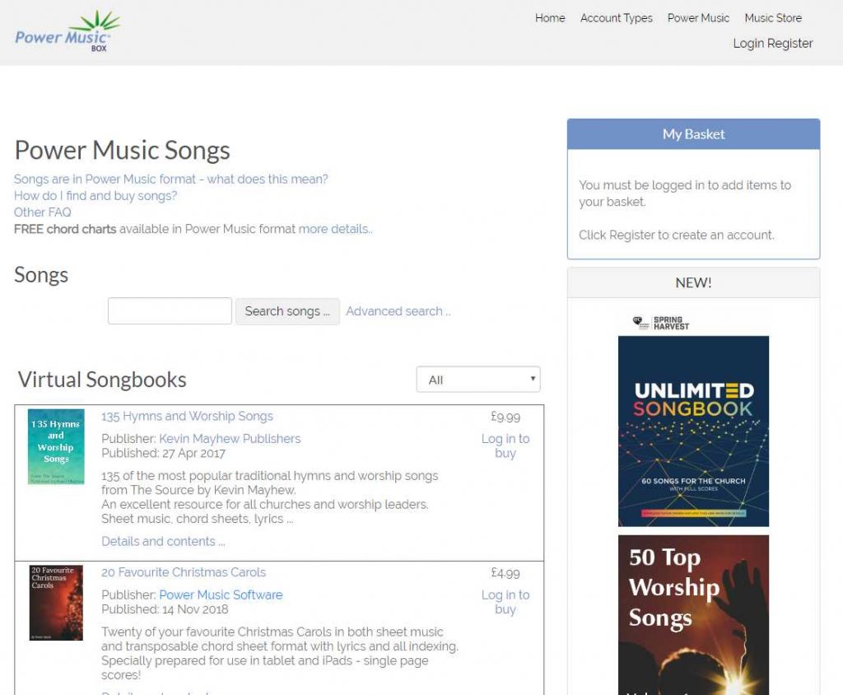Click 'Click Register to create an account.' text
The image size is (843, 695).
(677, 235)
